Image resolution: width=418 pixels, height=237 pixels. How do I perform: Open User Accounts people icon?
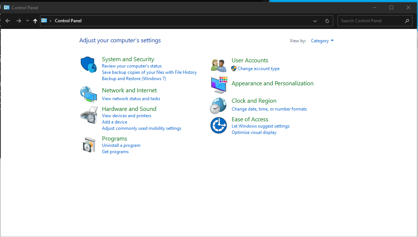tap(219, 65)
